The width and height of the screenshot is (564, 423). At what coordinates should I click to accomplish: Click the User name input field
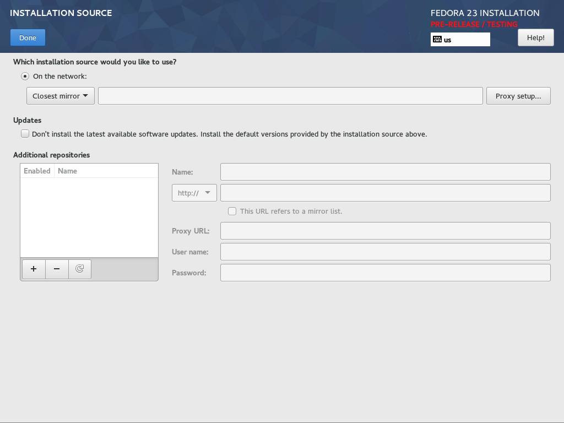pos(385,252)
